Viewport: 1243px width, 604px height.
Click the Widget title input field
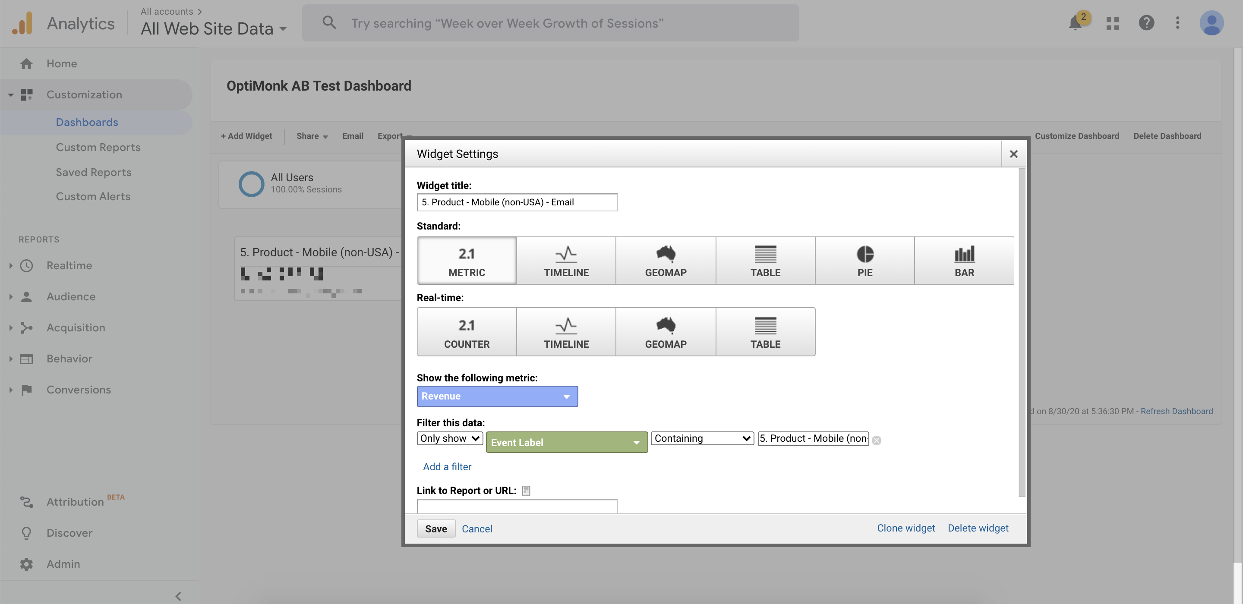coord(517,202)
